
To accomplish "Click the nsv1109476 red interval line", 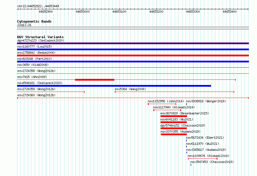I will 203,159.
